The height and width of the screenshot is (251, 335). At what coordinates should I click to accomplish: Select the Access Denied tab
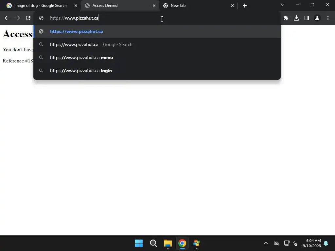120,6
